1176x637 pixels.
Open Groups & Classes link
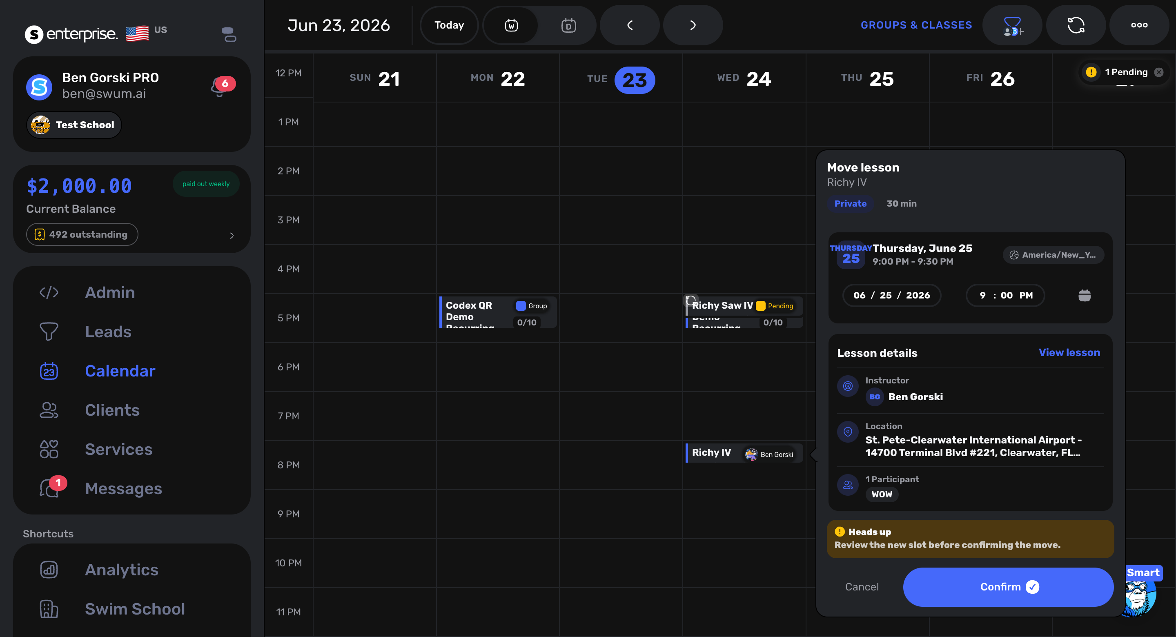(x=916, y=25)
